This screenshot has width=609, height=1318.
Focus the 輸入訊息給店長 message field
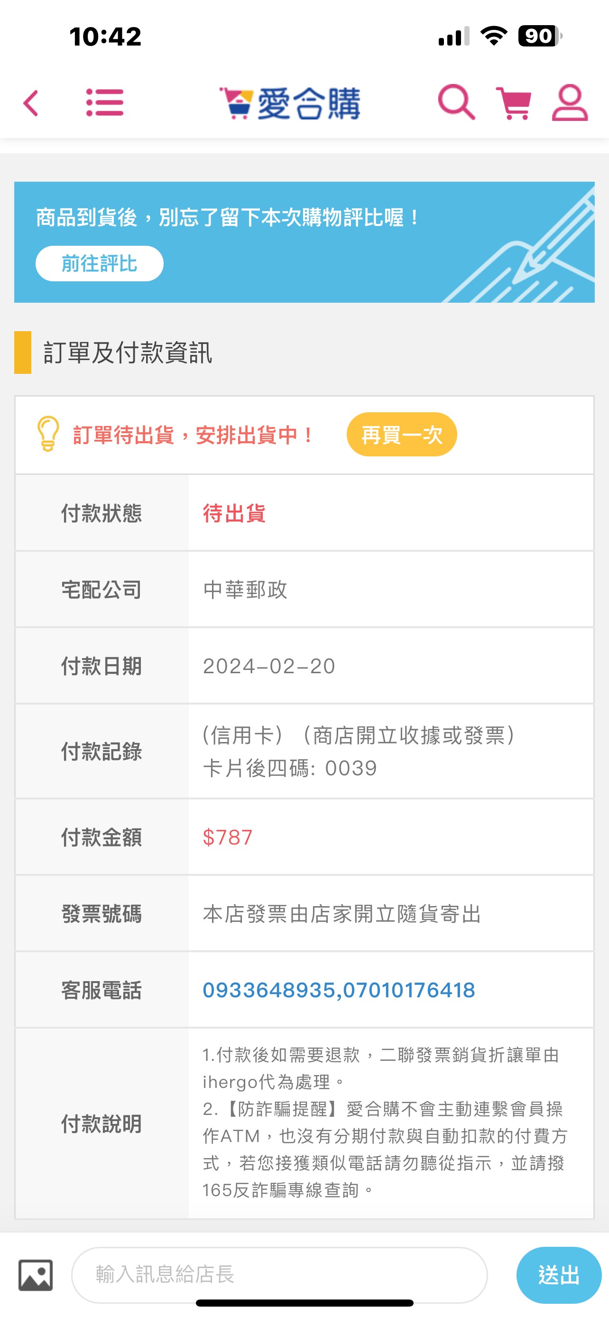pos(279,1274)
